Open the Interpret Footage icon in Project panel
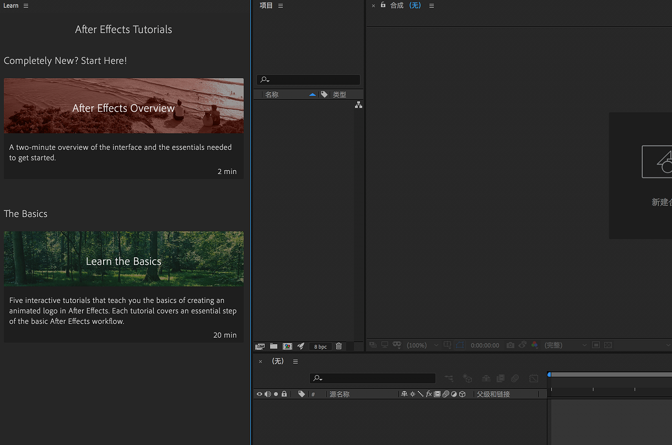 260,346
